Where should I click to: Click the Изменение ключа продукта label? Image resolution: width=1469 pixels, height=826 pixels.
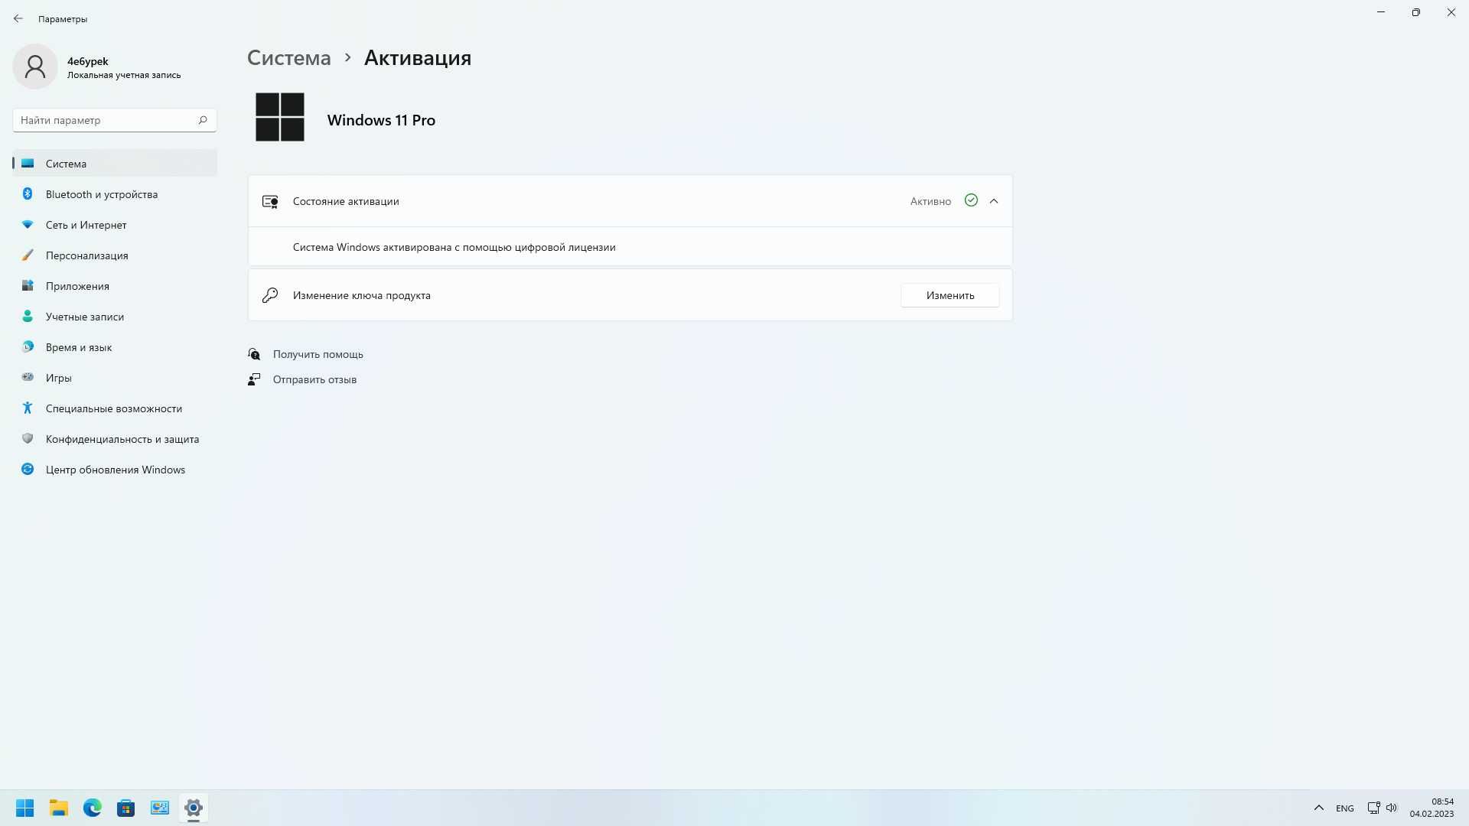click(361, 295)
